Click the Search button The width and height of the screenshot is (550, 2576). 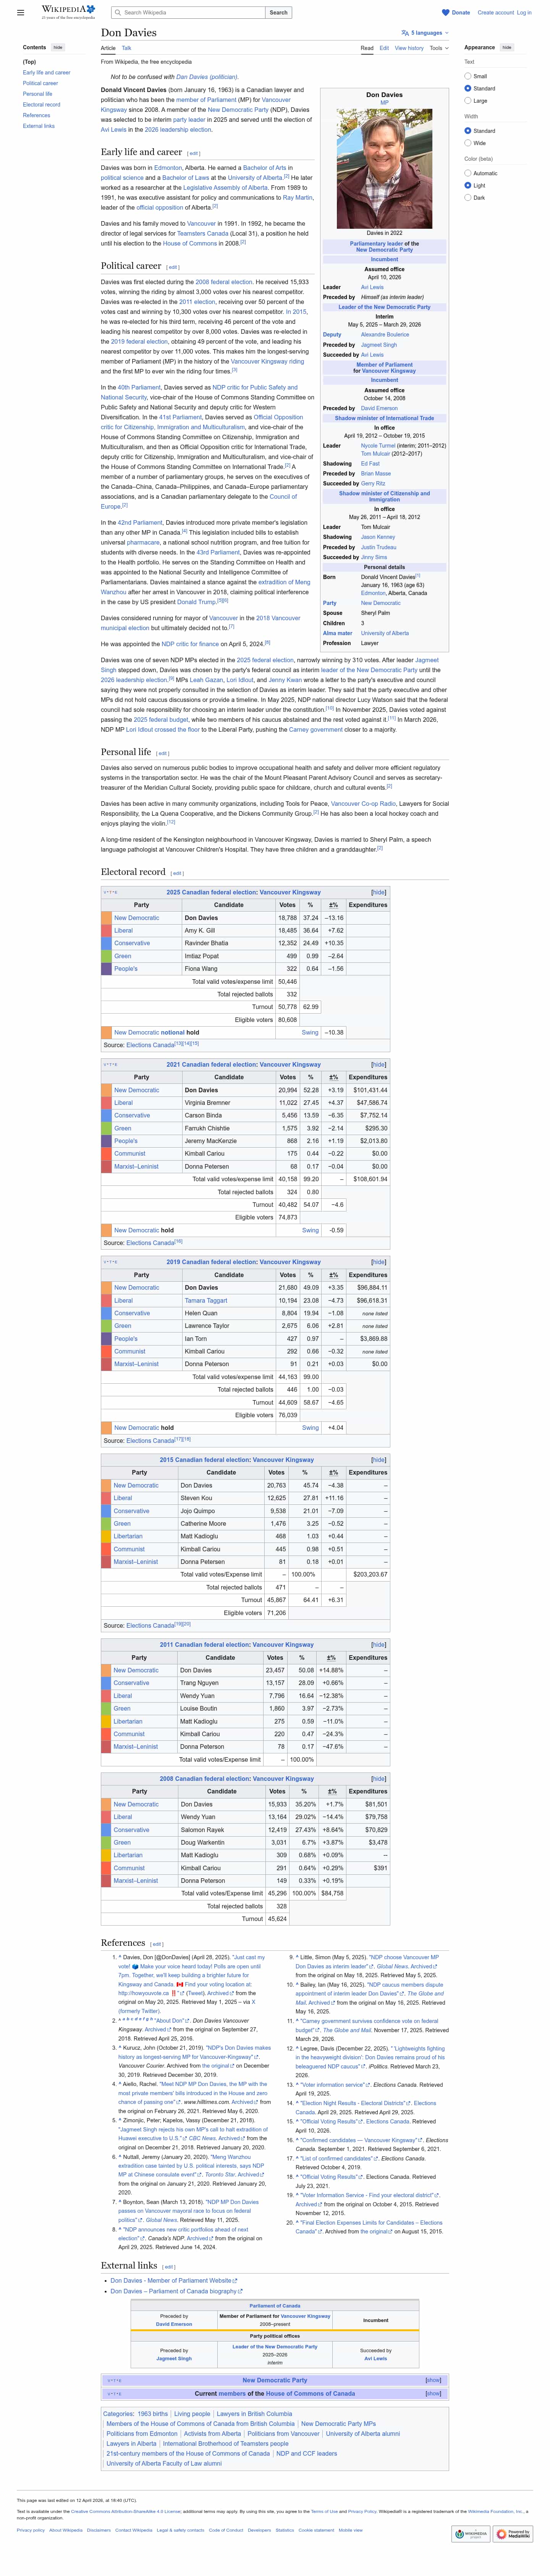279,13
